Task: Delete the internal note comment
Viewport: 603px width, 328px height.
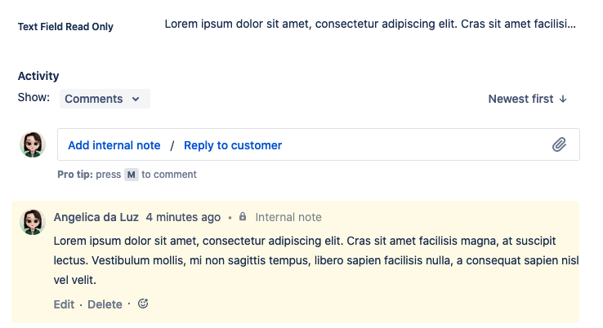Action: point(105,304)
